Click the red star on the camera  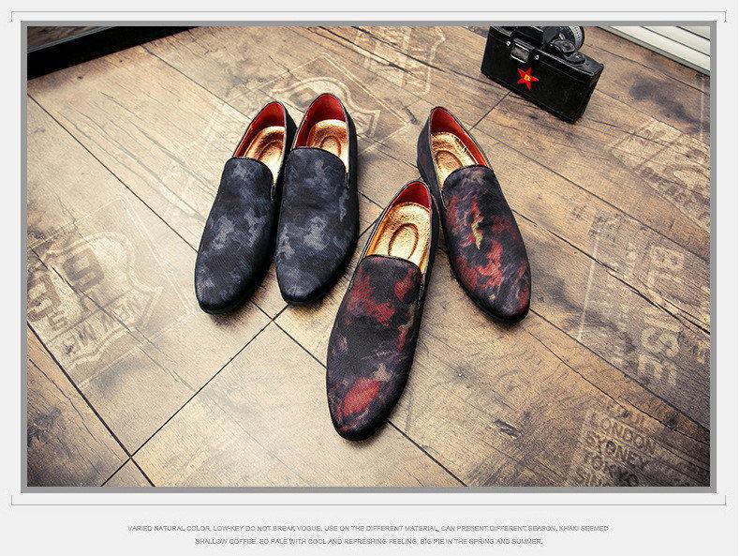(x=527, y=76)
